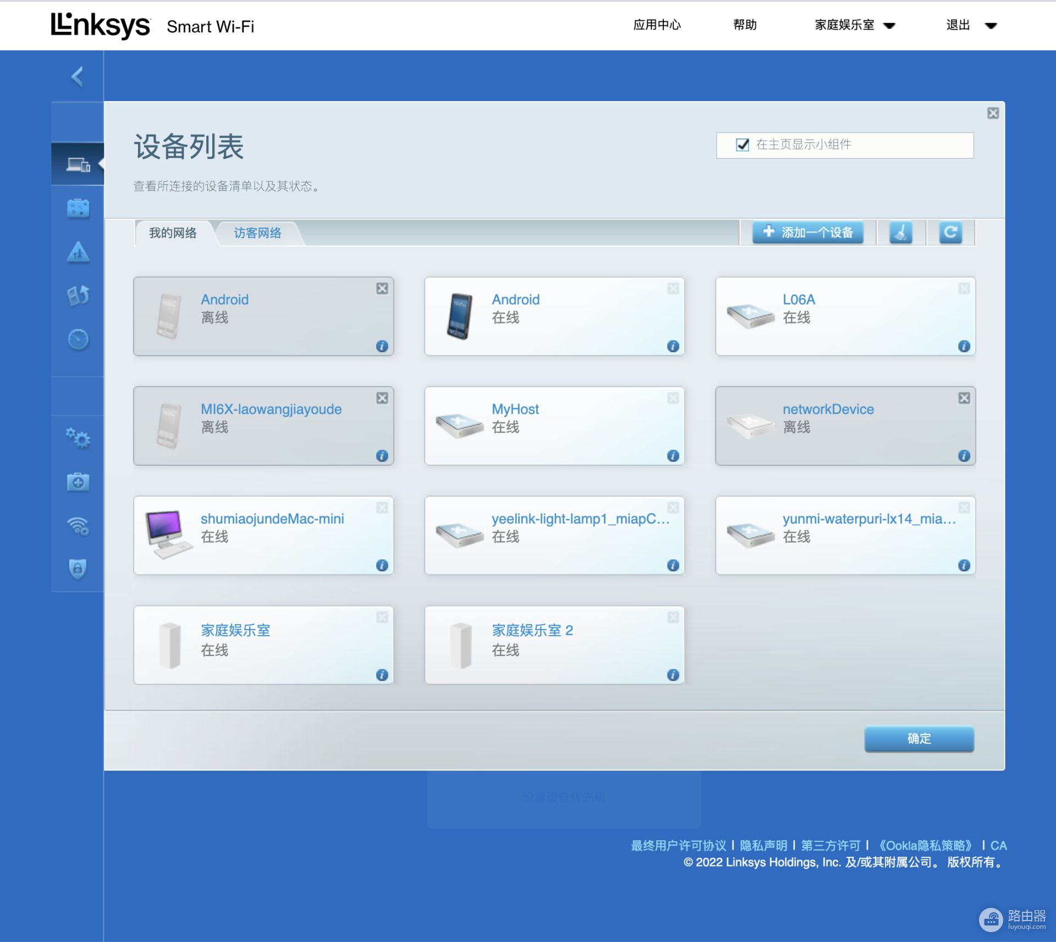This screenshot has width=1056, height=942.
Task: Click the MyHost device name
Action: pos(515,409)
